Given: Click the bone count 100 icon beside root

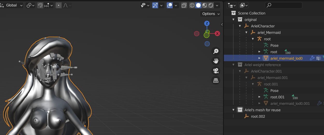Looking at the screenshot, I should click(288, 52).
